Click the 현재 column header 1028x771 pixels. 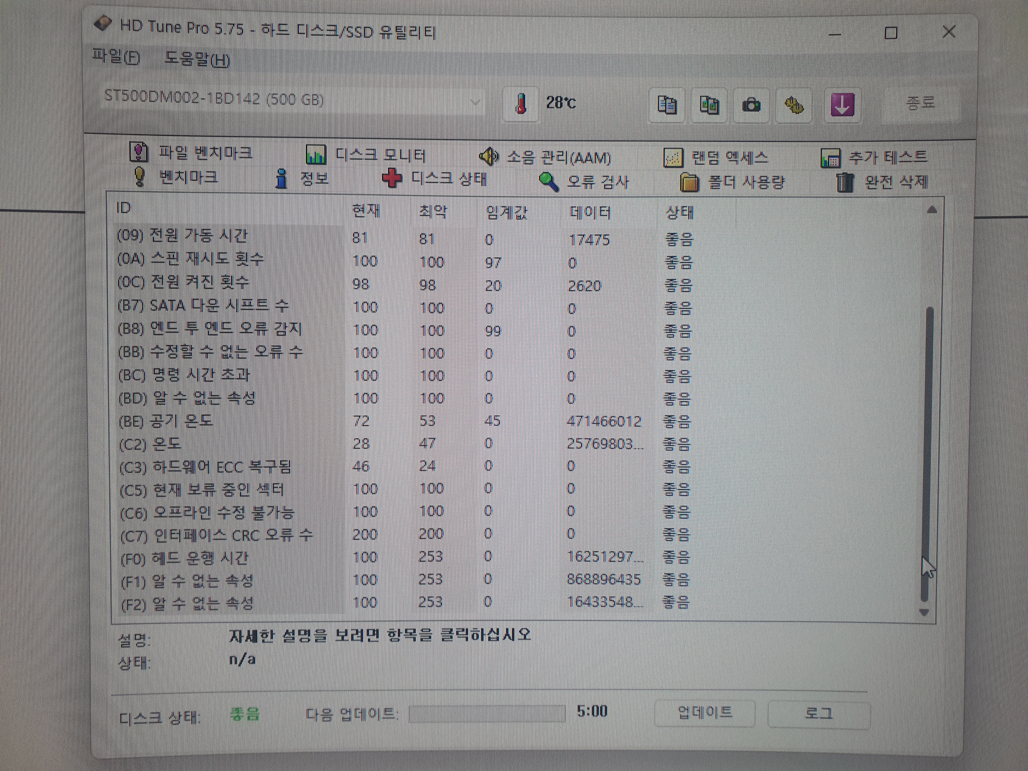coord(366,211)
